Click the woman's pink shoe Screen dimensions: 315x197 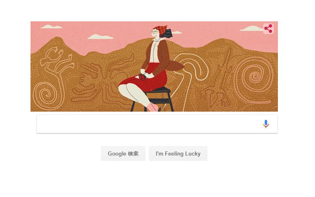[153, 107]
